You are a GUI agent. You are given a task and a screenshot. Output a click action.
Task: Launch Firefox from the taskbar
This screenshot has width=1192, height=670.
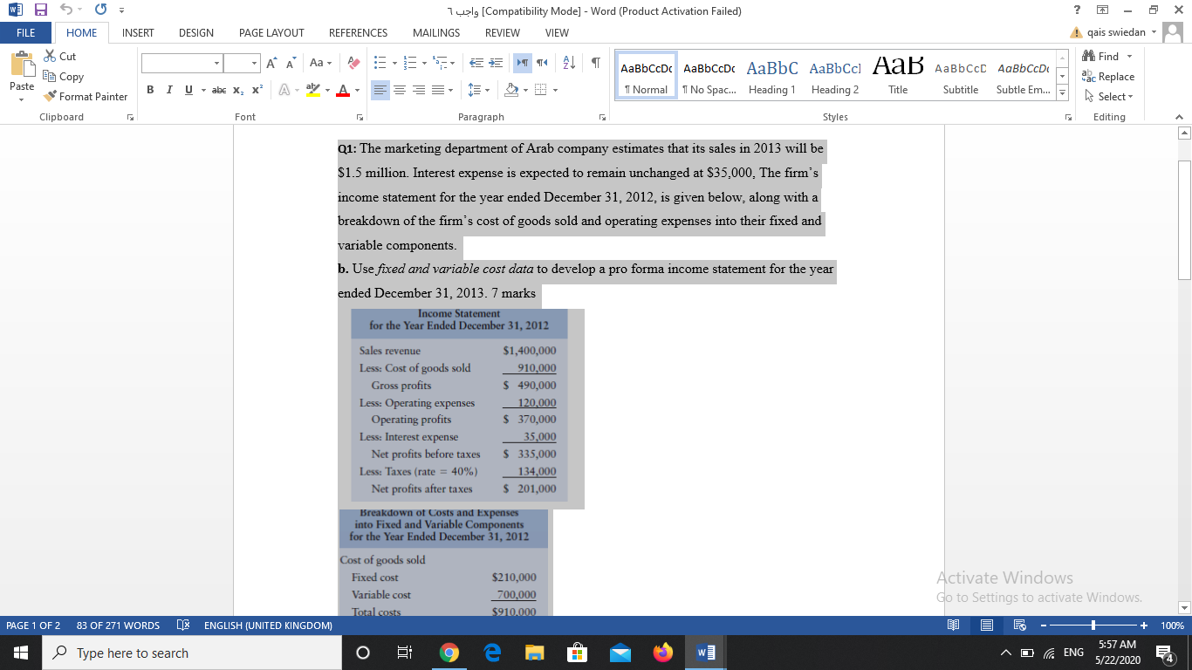click(x=663, y=653)
